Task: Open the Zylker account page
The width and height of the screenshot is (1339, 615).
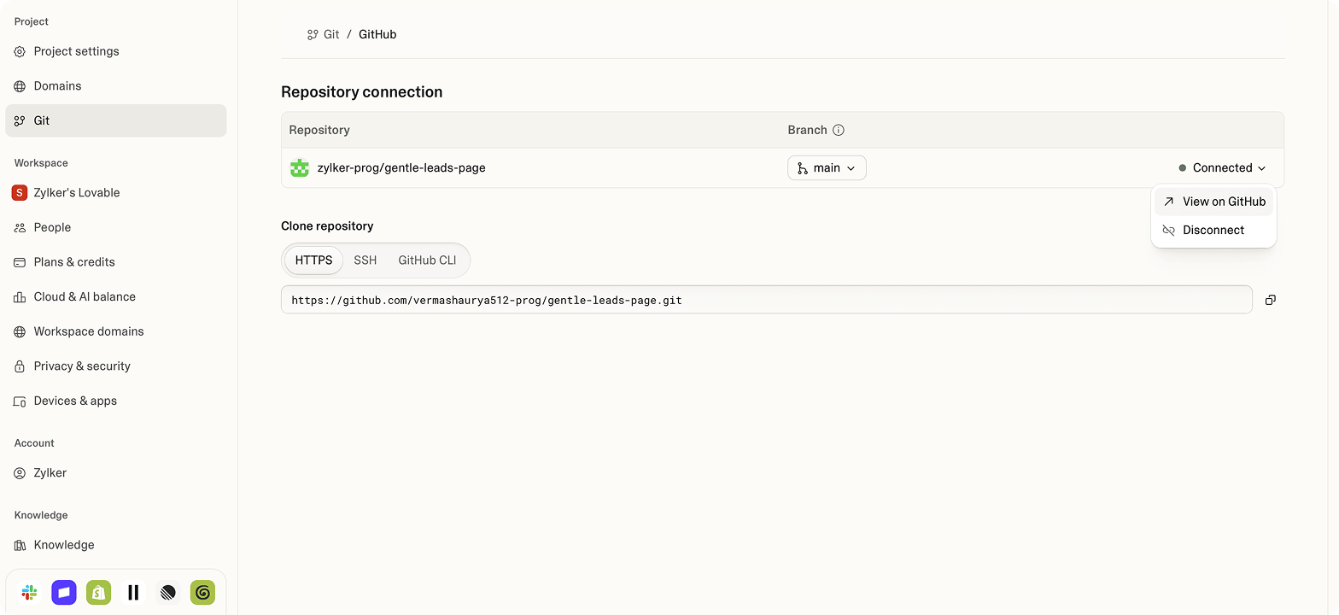Action: click(116, 473)
